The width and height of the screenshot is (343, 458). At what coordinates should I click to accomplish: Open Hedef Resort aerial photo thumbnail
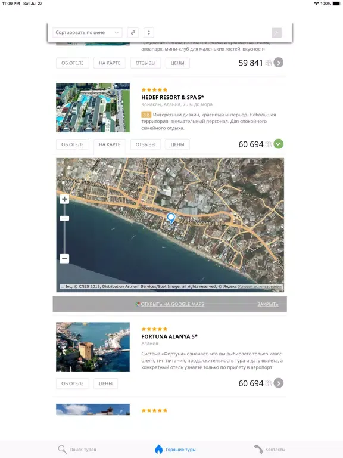93,107
